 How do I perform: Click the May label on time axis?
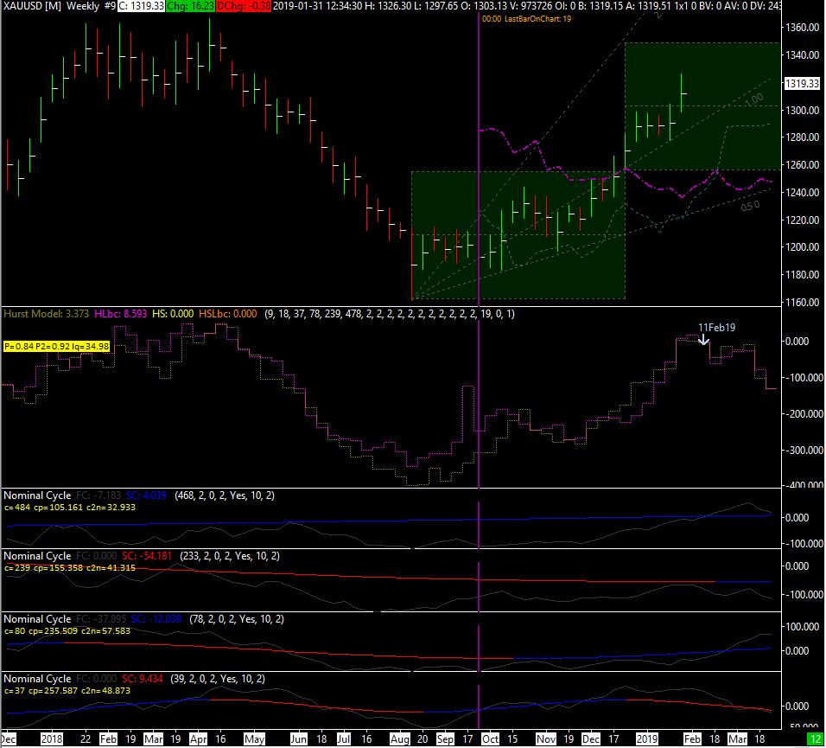point(254,739)
